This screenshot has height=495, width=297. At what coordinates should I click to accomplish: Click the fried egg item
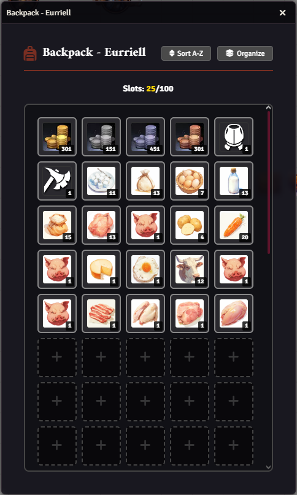(145, 269)
